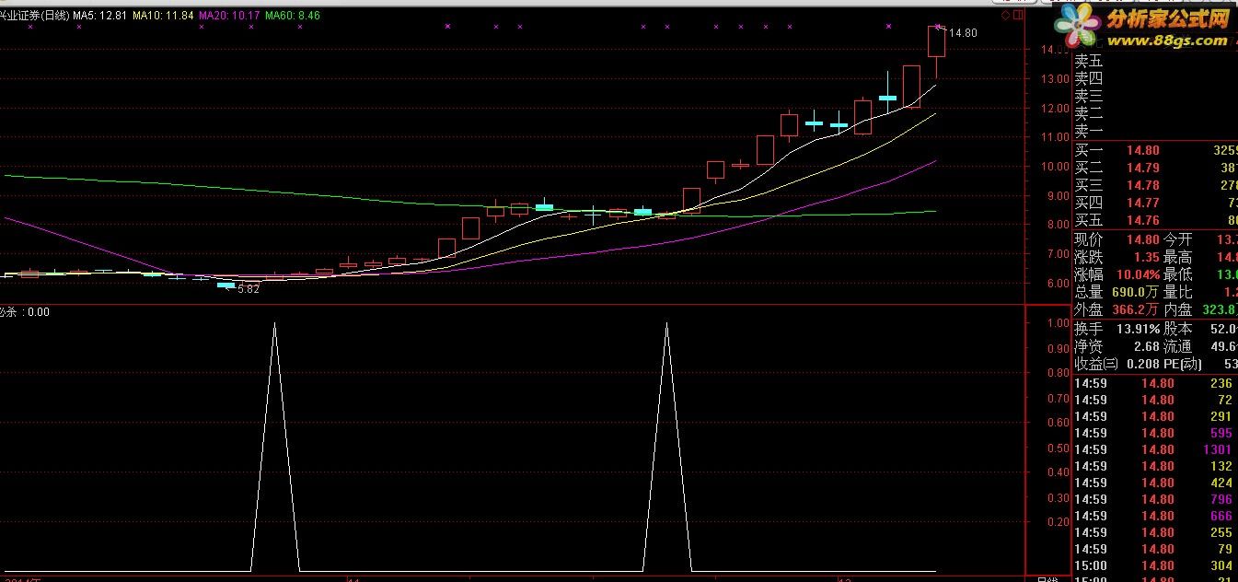Image resolution: width=1238 pixels, height=582 pixels.
Task: Click the 卖二 ask row
Action: coord(1156,114)
